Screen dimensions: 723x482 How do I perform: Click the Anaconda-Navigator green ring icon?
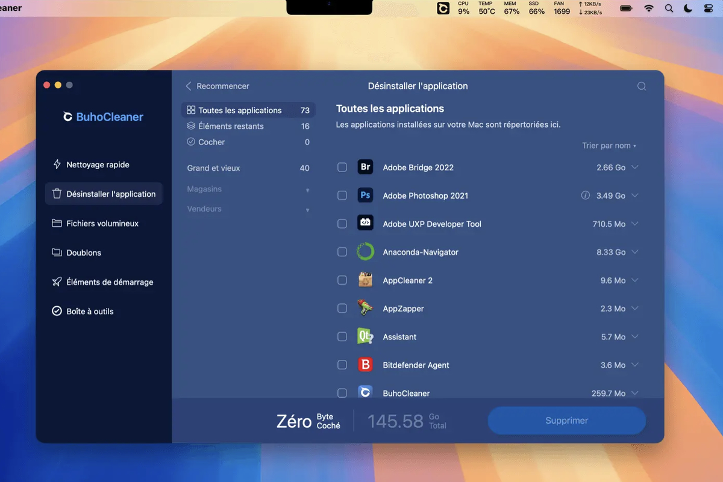tap(365, 252)
